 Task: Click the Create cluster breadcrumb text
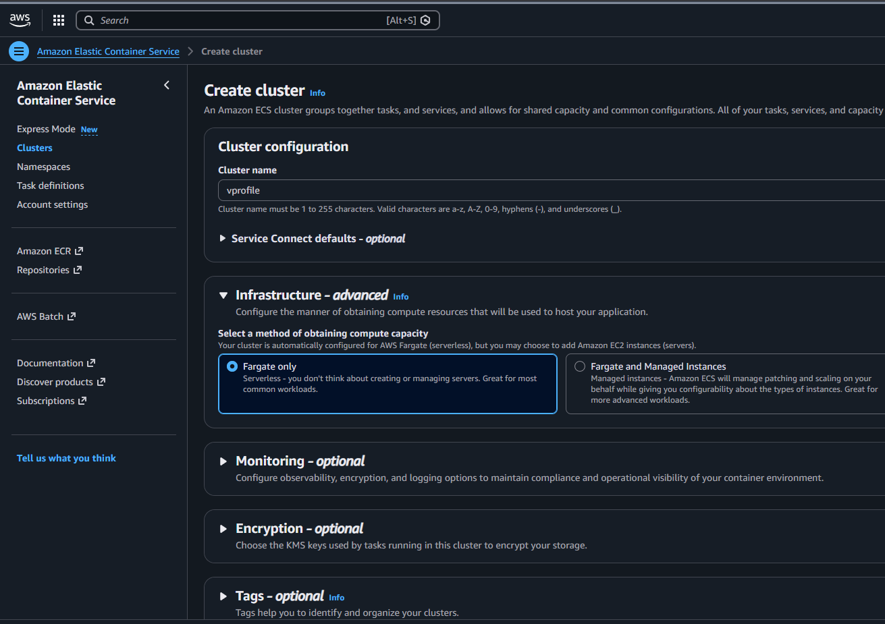coord(232,51)
